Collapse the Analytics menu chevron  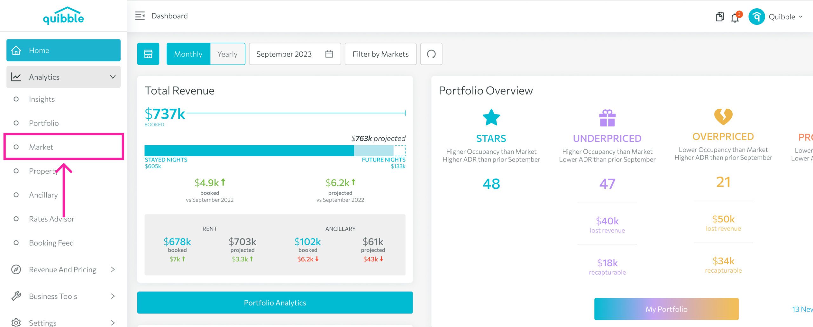click(113, 77)
